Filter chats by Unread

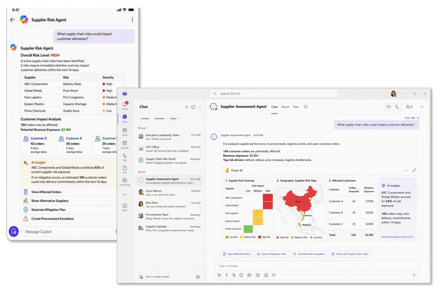[x=145, y=119]
